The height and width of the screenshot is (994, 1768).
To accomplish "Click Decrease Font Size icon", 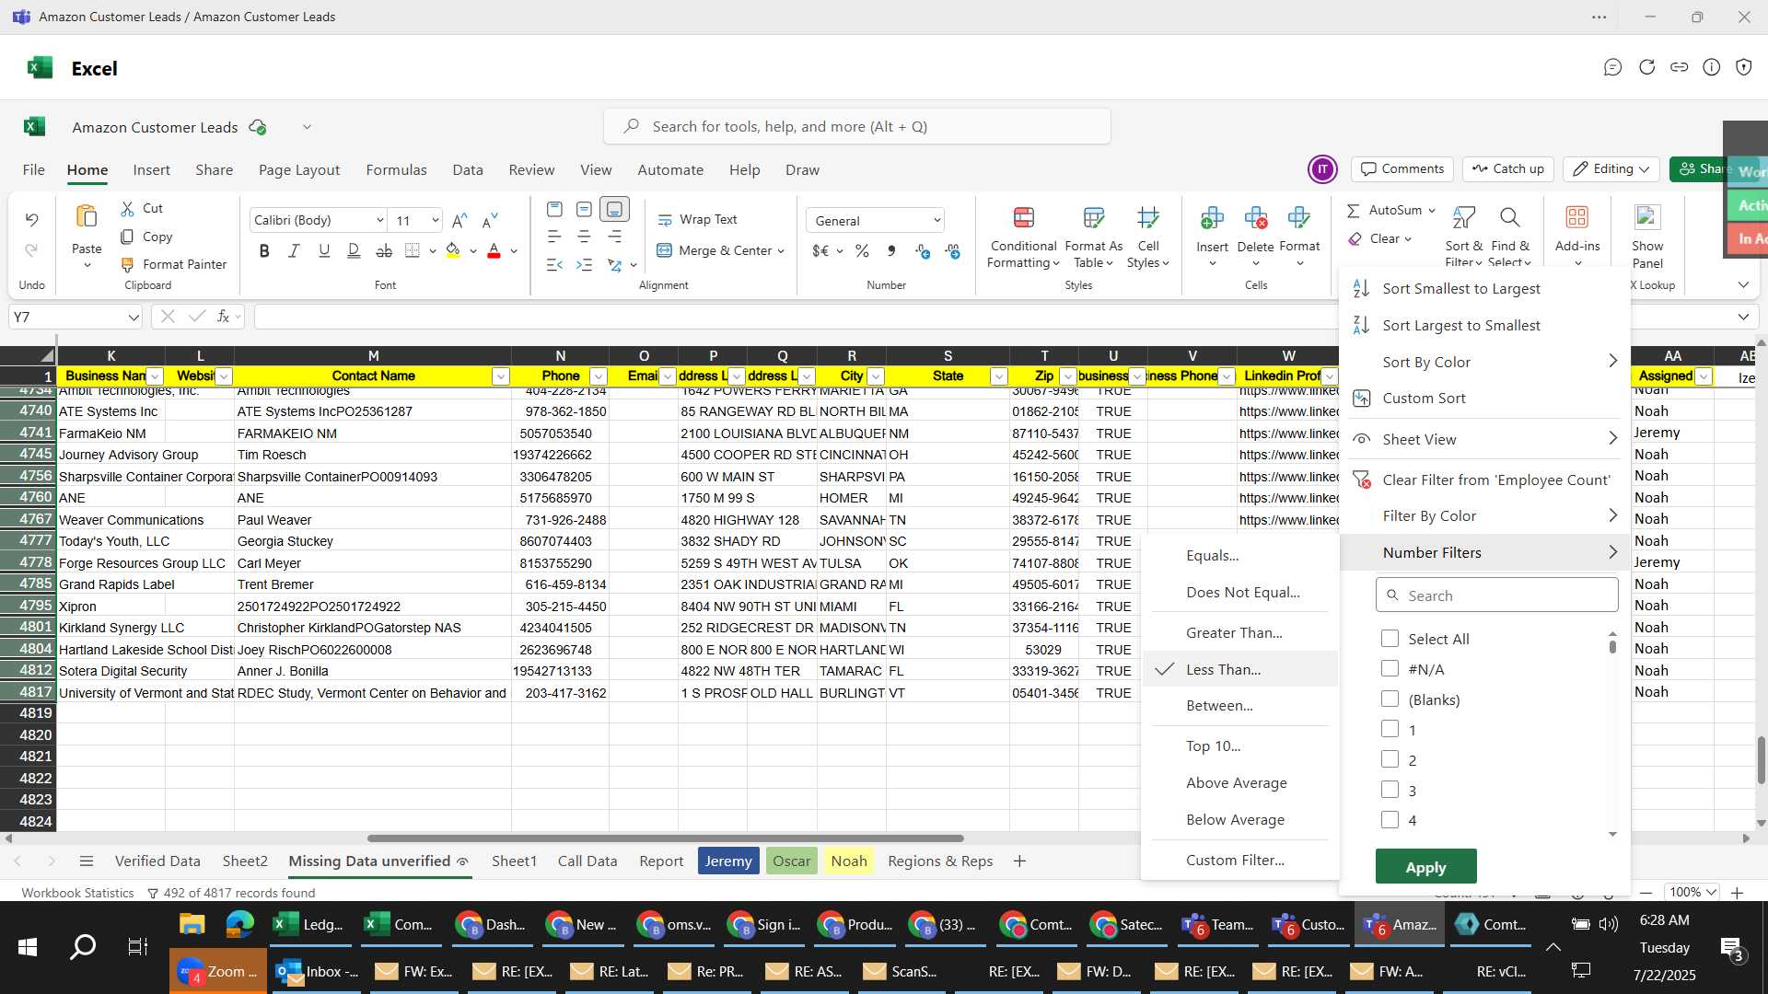I will 490,220.
